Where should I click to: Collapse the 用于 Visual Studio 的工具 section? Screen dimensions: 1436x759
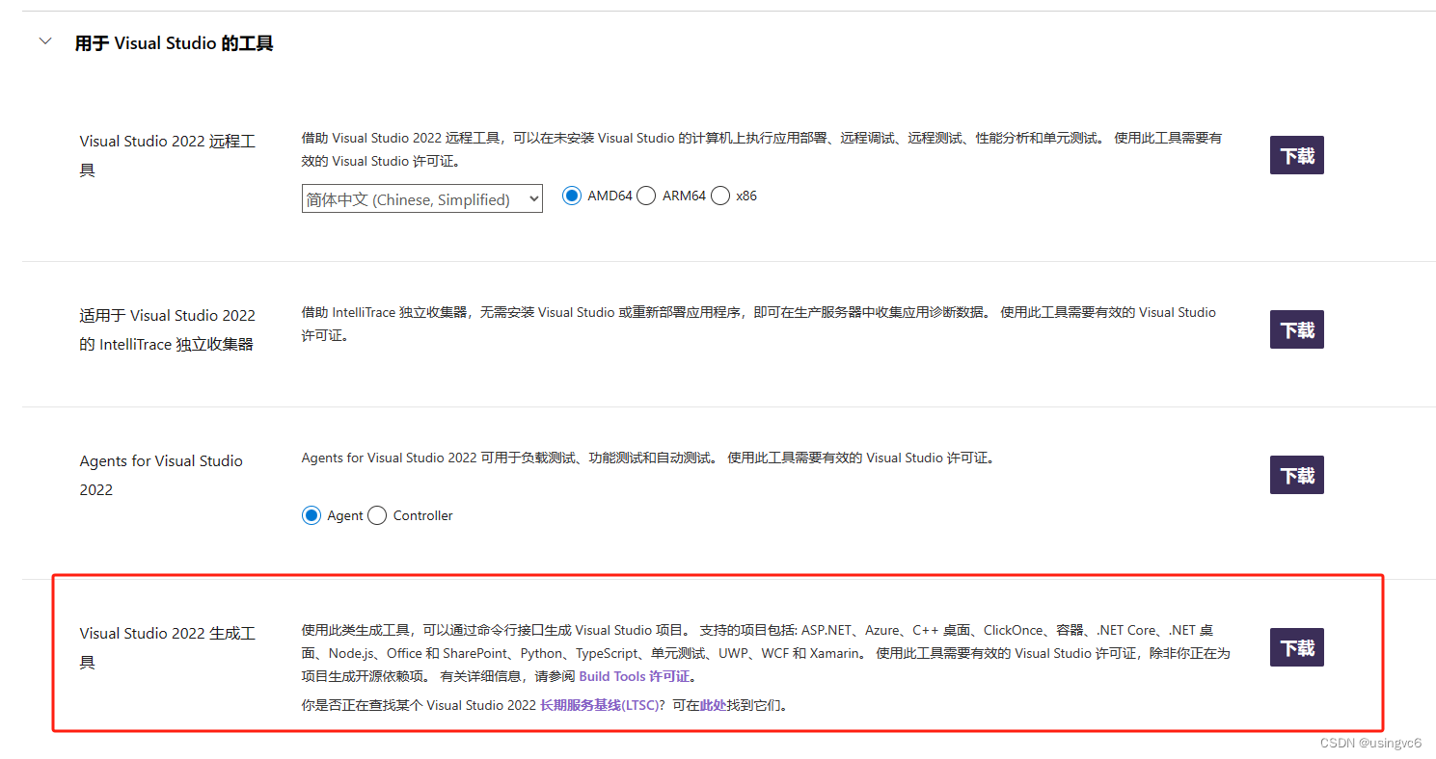pyautogui.click(x=44, y=41)
